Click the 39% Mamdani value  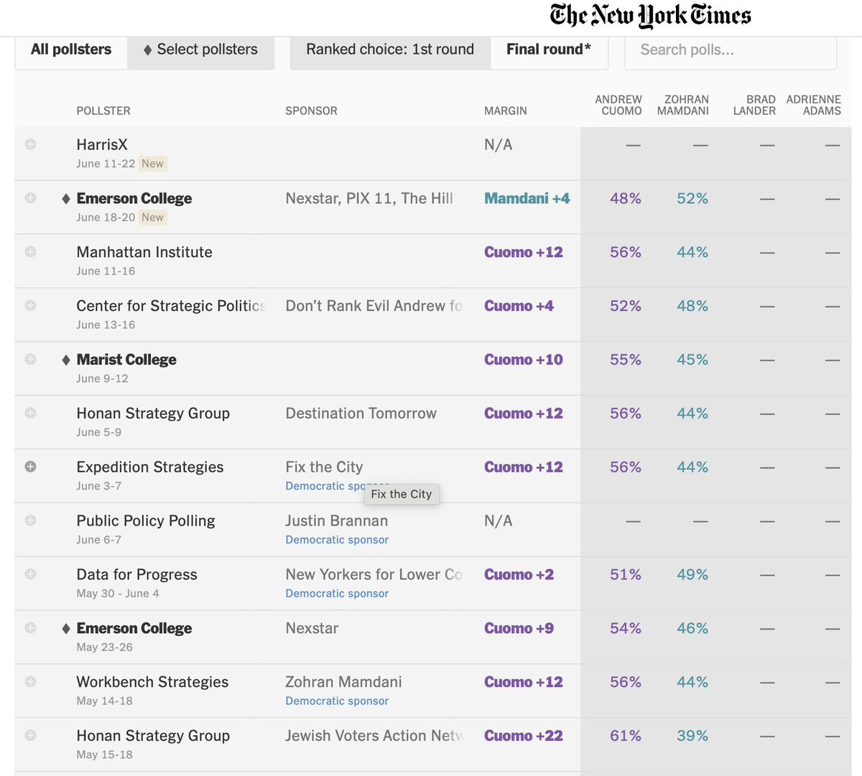tap(692, 736)
